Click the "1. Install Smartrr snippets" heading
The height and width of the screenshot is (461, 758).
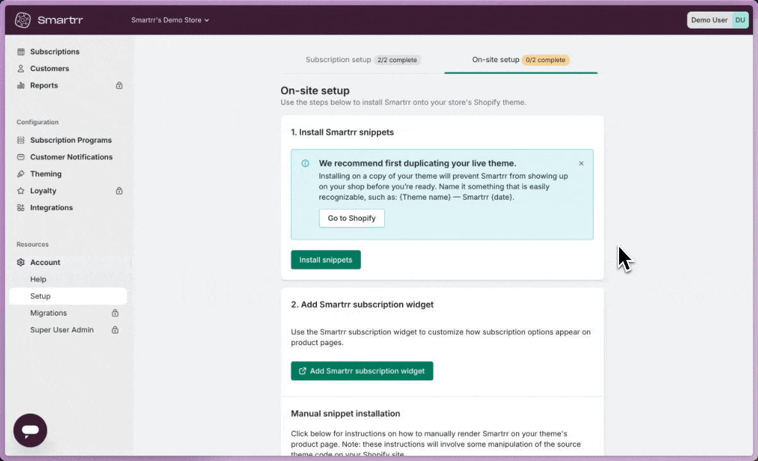point(343,133)
